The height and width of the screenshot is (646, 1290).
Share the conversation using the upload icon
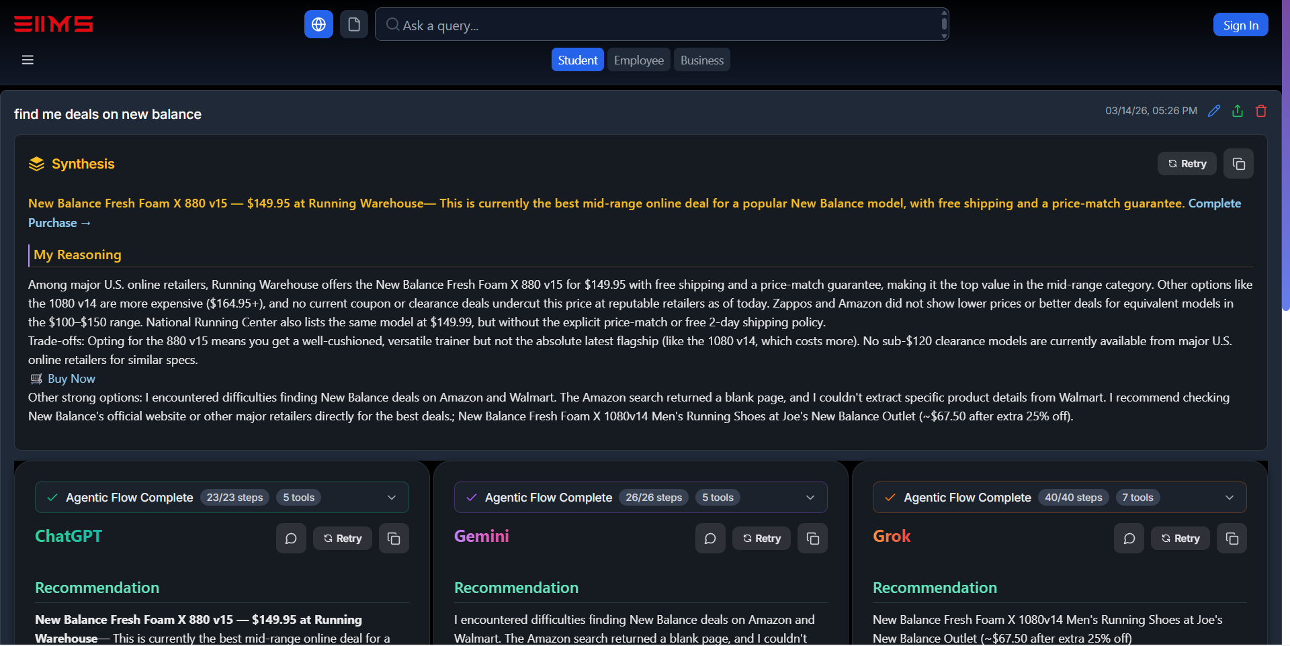click(x=1238, y=111)
